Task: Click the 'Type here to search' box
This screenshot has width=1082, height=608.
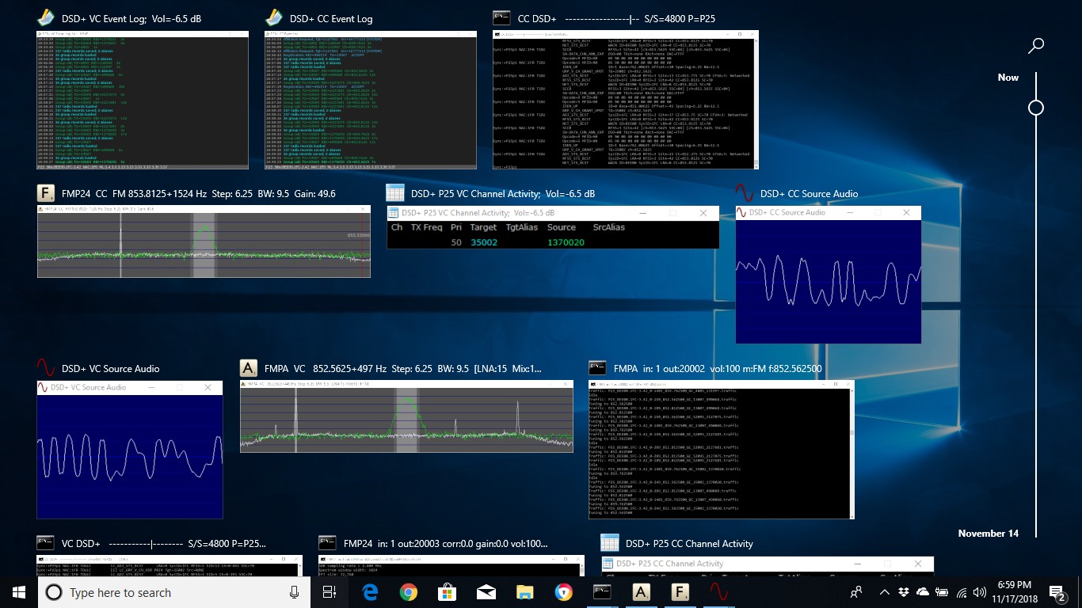Action: (158, 592)
